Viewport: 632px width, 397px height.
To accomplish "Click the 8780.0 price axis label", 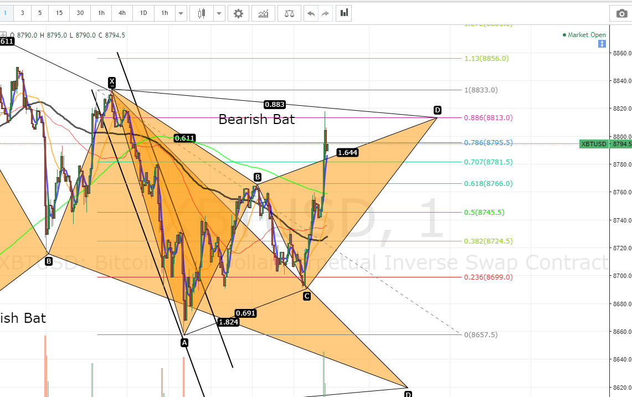I will pyautogui.click(x=622, y=164).
